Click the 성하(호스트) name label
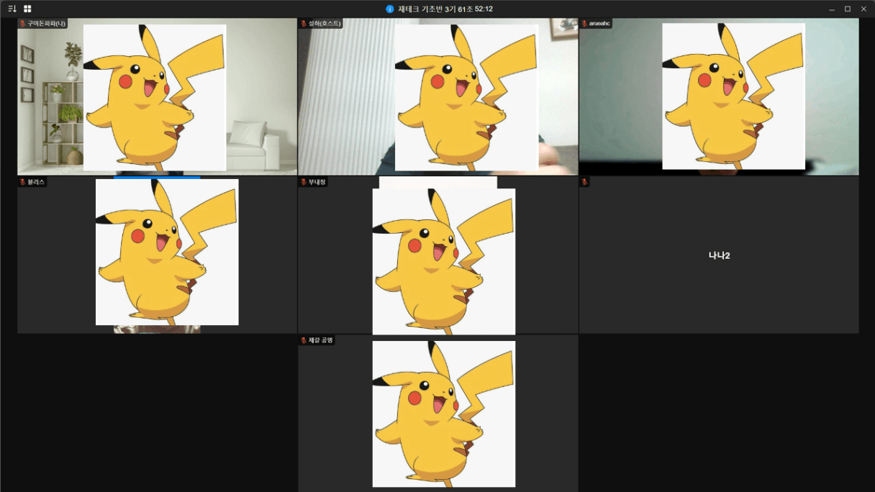 coord(325,24)
